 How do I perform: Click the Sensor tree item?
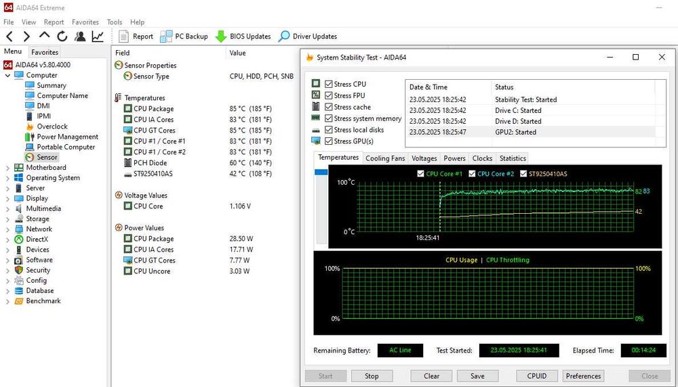tap(47, 158)
